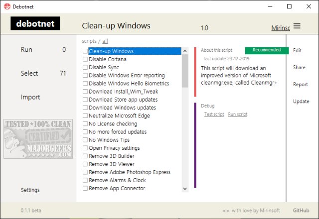Click the MajorGeeks certified badge image
The height and width of the screenshot is (219, 319).
38,139
